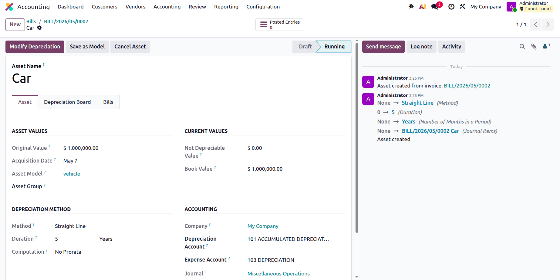Open the Posted Entries stat button
Screen dimensions: 560x280
click(x=280, y=25)
